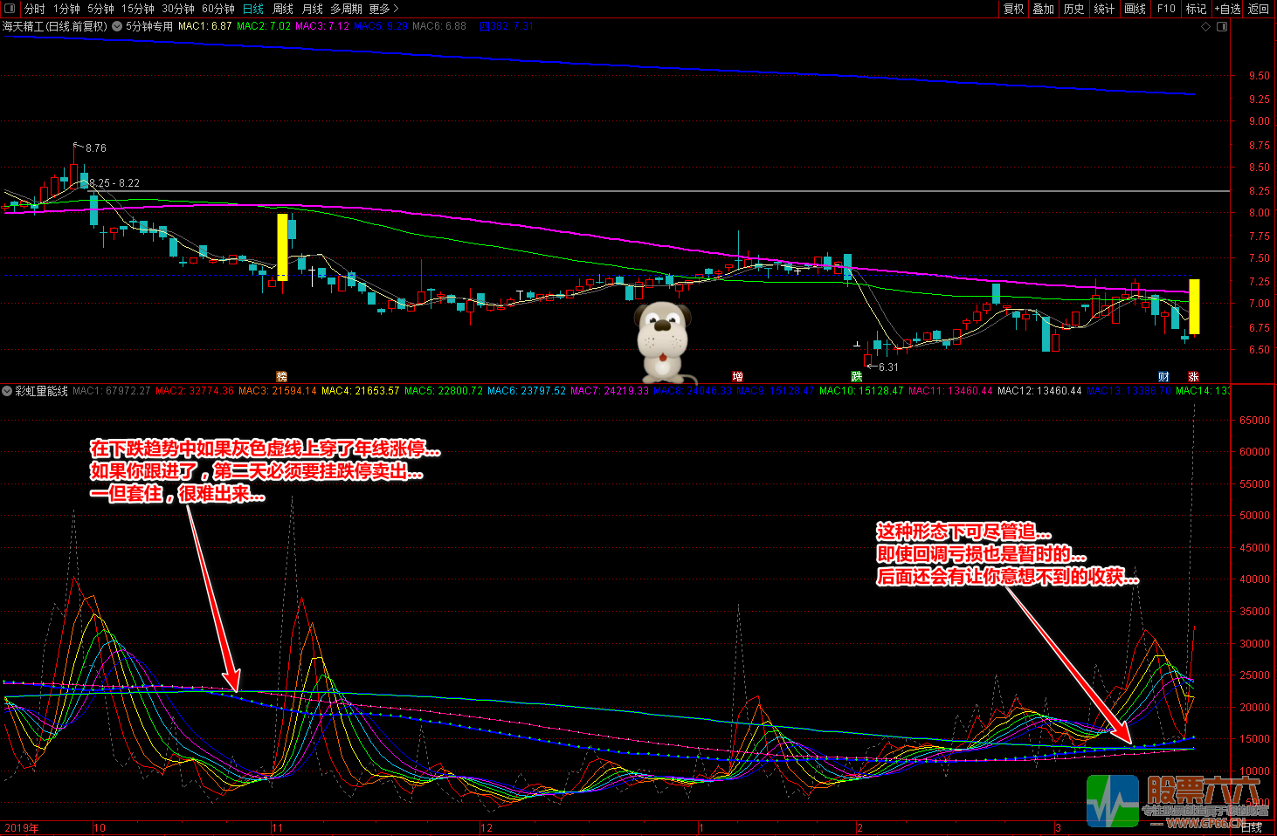Expand the 彩虹量能线 indicator dropdown arrow
This screenshot has width=1277, height=836.
pyautogui.click(x=7, y=391)
